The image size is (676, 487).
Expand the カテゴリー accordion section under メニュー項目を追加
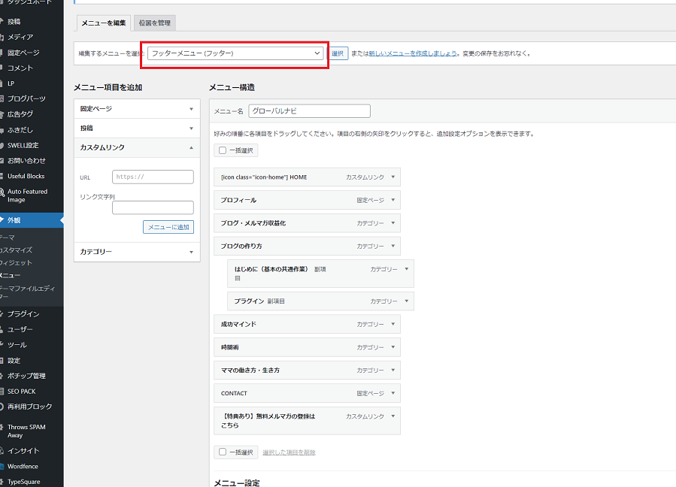(137, 252)
